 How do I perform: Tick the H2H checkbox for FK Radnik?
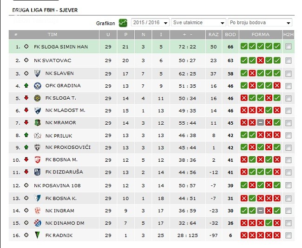[289, 235]
